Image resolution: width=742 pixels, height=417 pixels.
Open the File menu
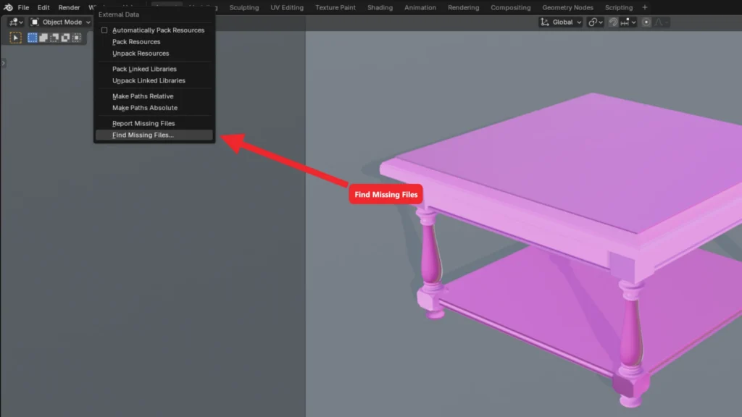coord(23,7)
